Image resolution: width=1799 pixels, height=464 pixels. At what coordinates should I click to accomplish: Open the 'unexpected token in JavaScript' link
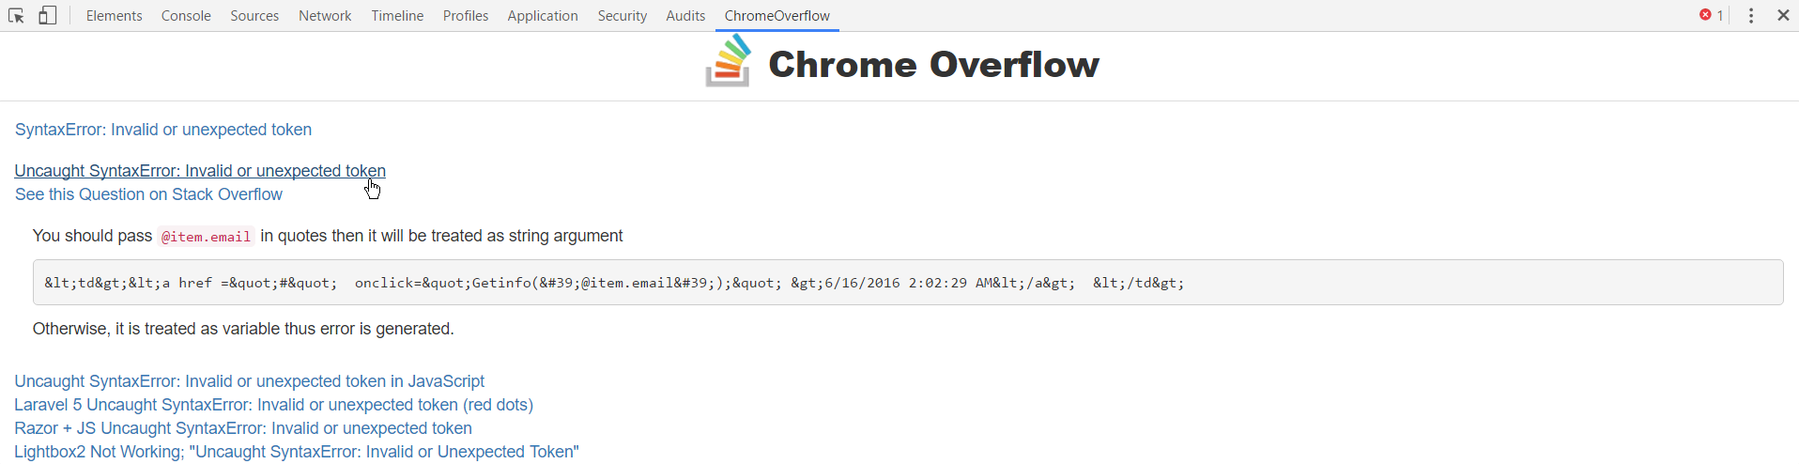click(249, 381)
